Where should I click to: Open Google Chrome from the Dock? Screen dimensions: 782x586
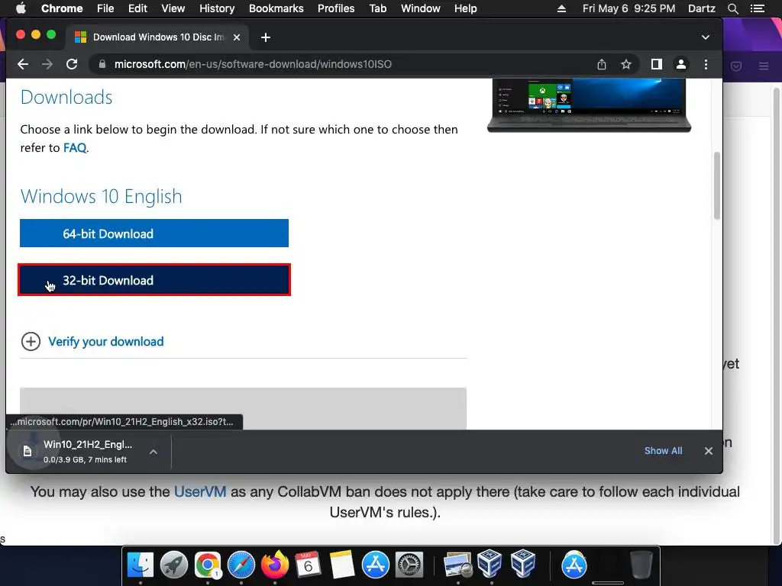tap(208, 565)
